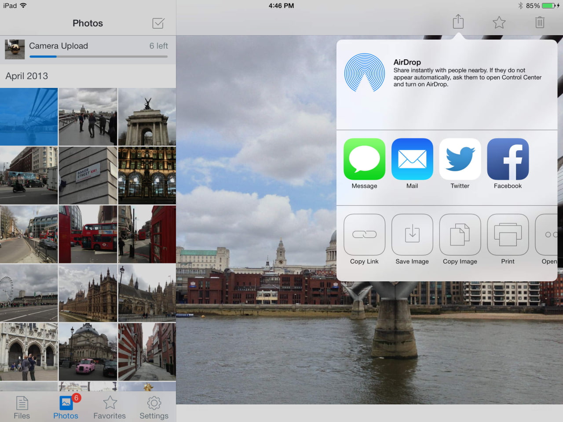
Task: Enable multi-select mode with the checkmark icon
Action: pyautogui.click(x=158, y=23)
